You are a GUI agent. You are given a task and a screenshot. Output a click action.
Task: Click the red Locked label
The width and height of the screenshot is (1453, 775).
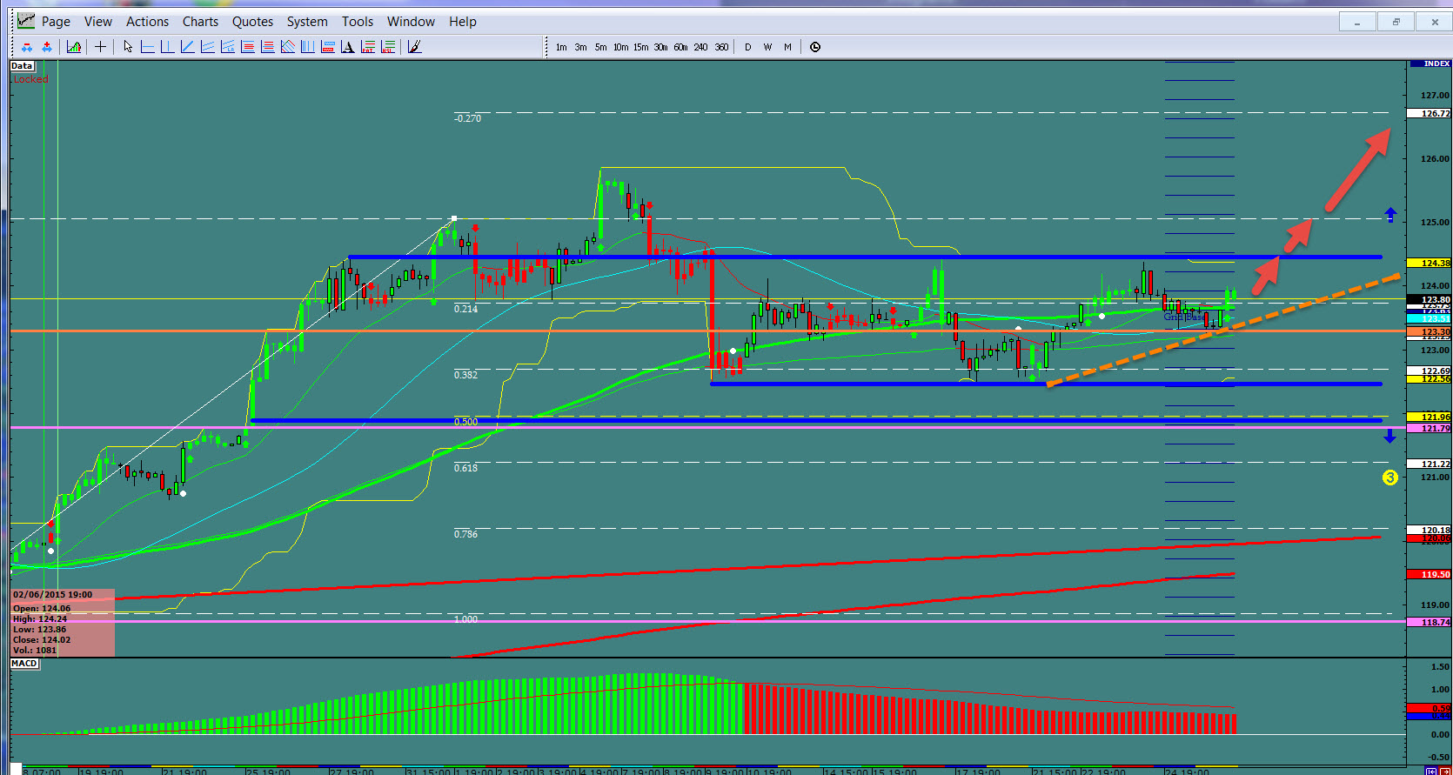30,79
